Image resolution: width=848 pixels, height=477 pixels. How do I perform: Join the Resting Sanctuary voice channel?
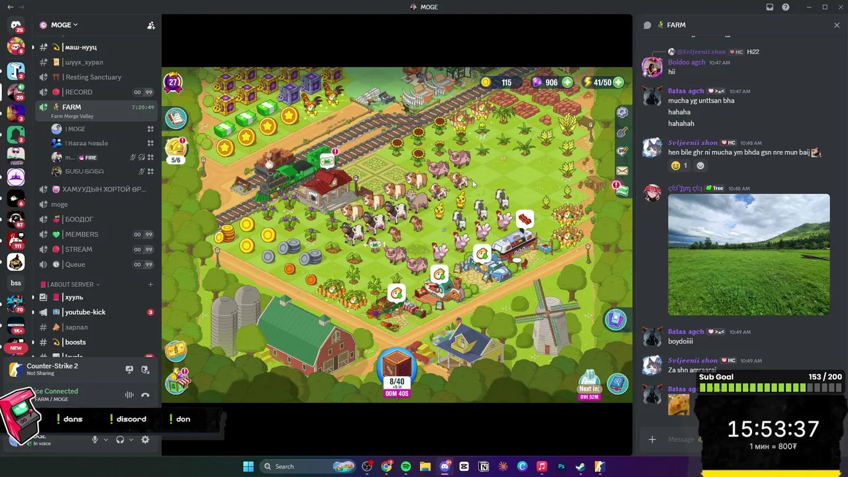(x=96, y=77)
